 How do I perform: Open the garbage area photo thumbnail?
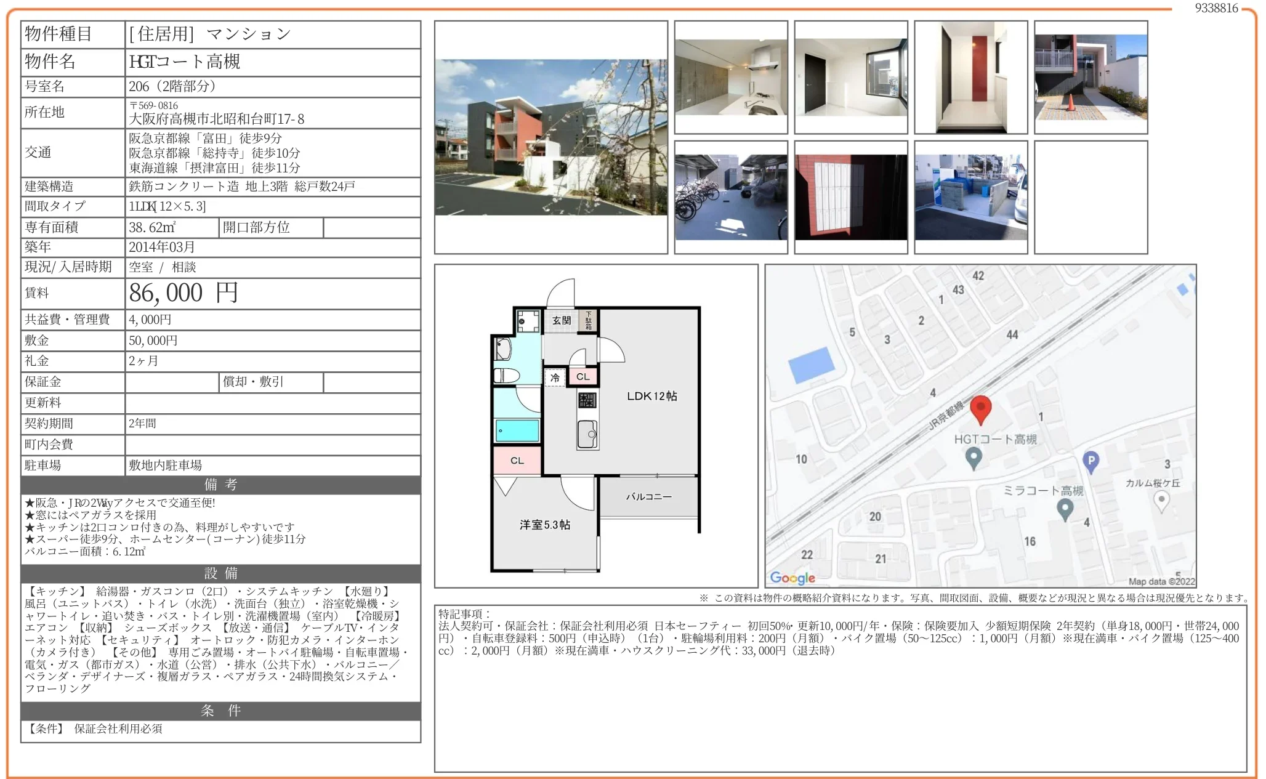click(970, 197)
